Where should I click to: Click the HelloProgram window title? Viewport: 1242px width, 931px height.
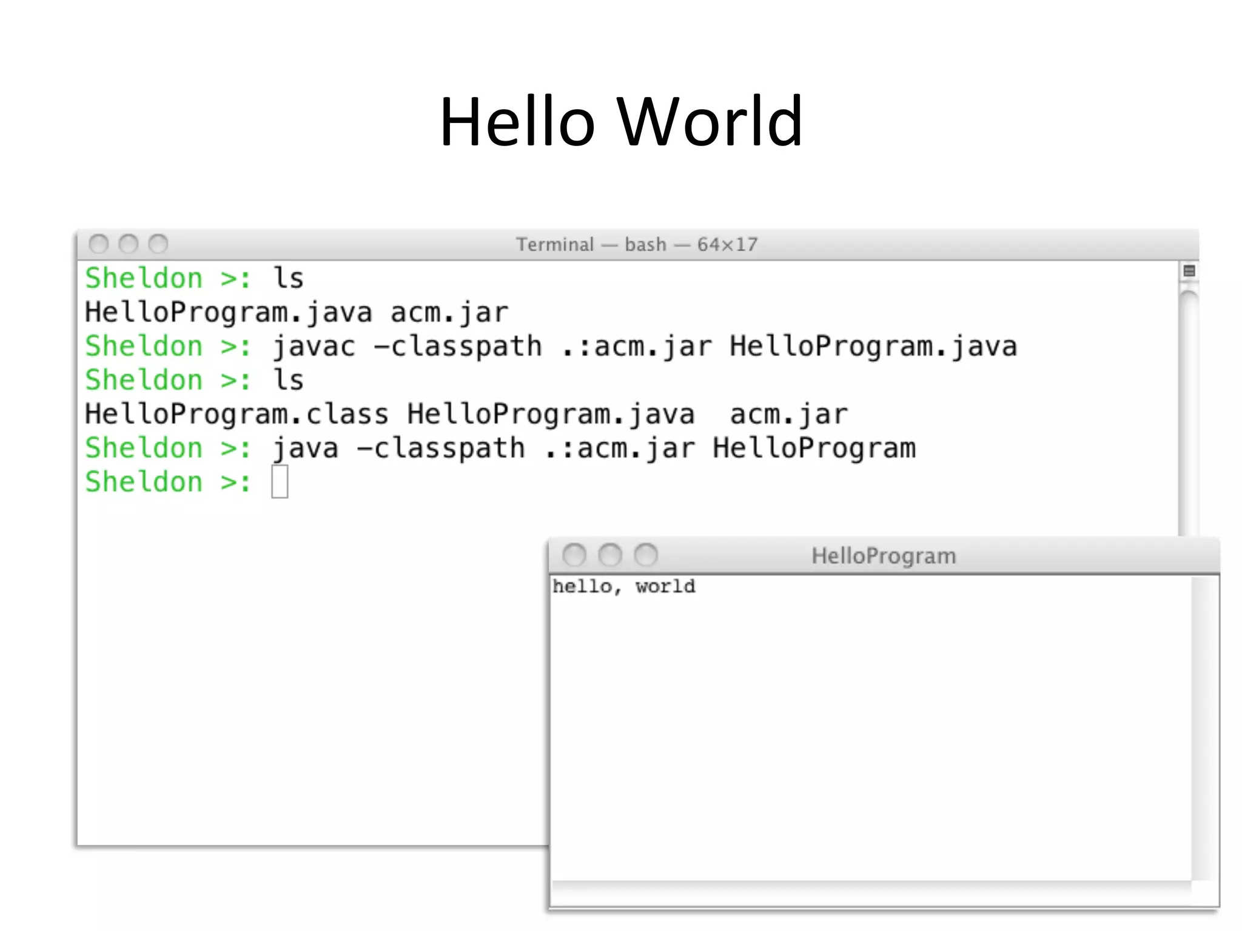(x=884, y=556)
